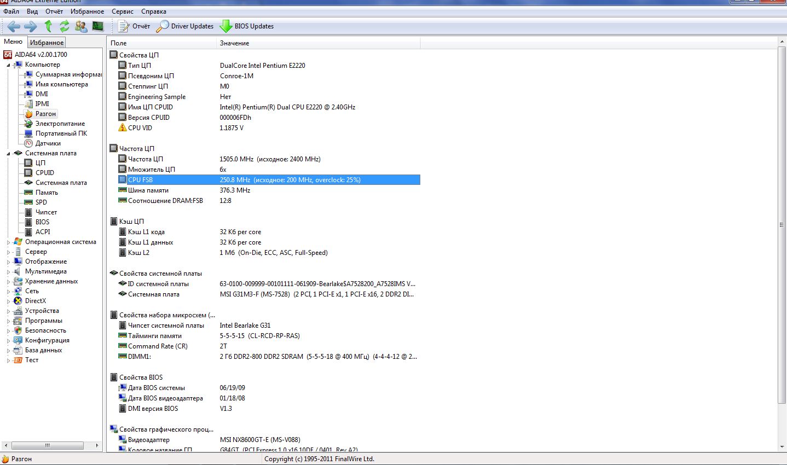Open the Файл menu
The height and width of the screenshot is (465, 787).
11,11
